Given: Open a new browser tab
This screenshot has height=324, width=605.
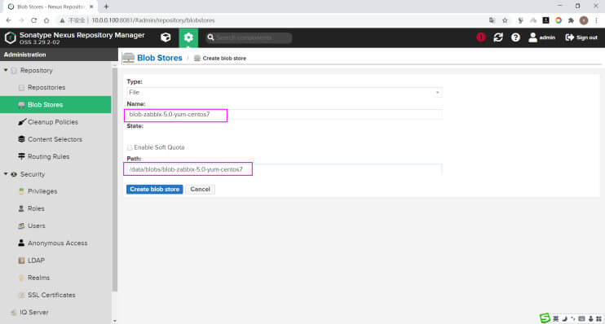Looking at the screenshot, I should 106,7.
